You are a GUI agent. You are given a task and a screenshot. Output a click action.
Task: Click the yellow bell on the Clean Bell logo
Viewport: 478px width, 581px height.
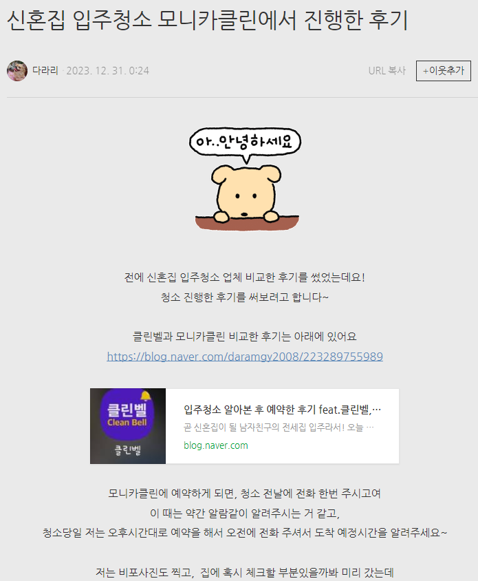tap(146, 396)
